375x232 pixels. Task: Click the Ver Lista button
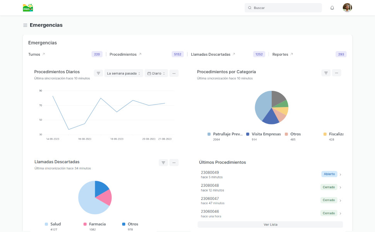[x=270, y=225]
